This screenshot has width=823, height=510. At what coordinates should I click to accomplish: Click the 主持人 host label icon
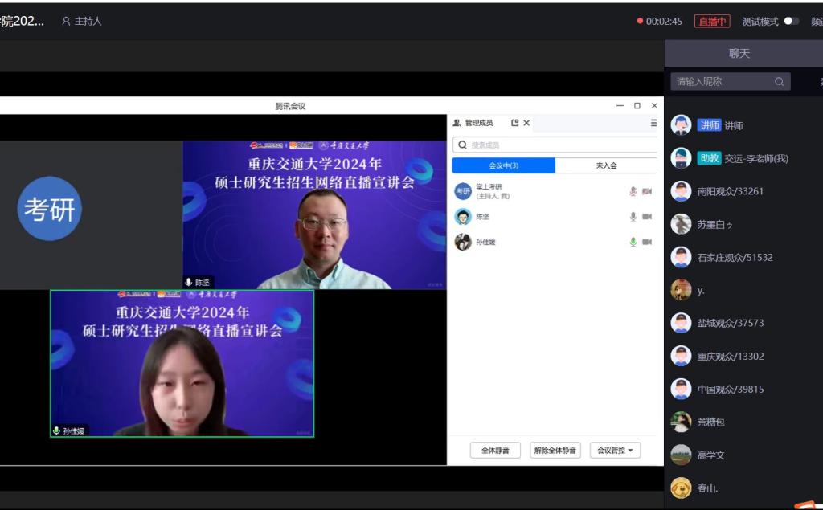(x=66, y=21)
